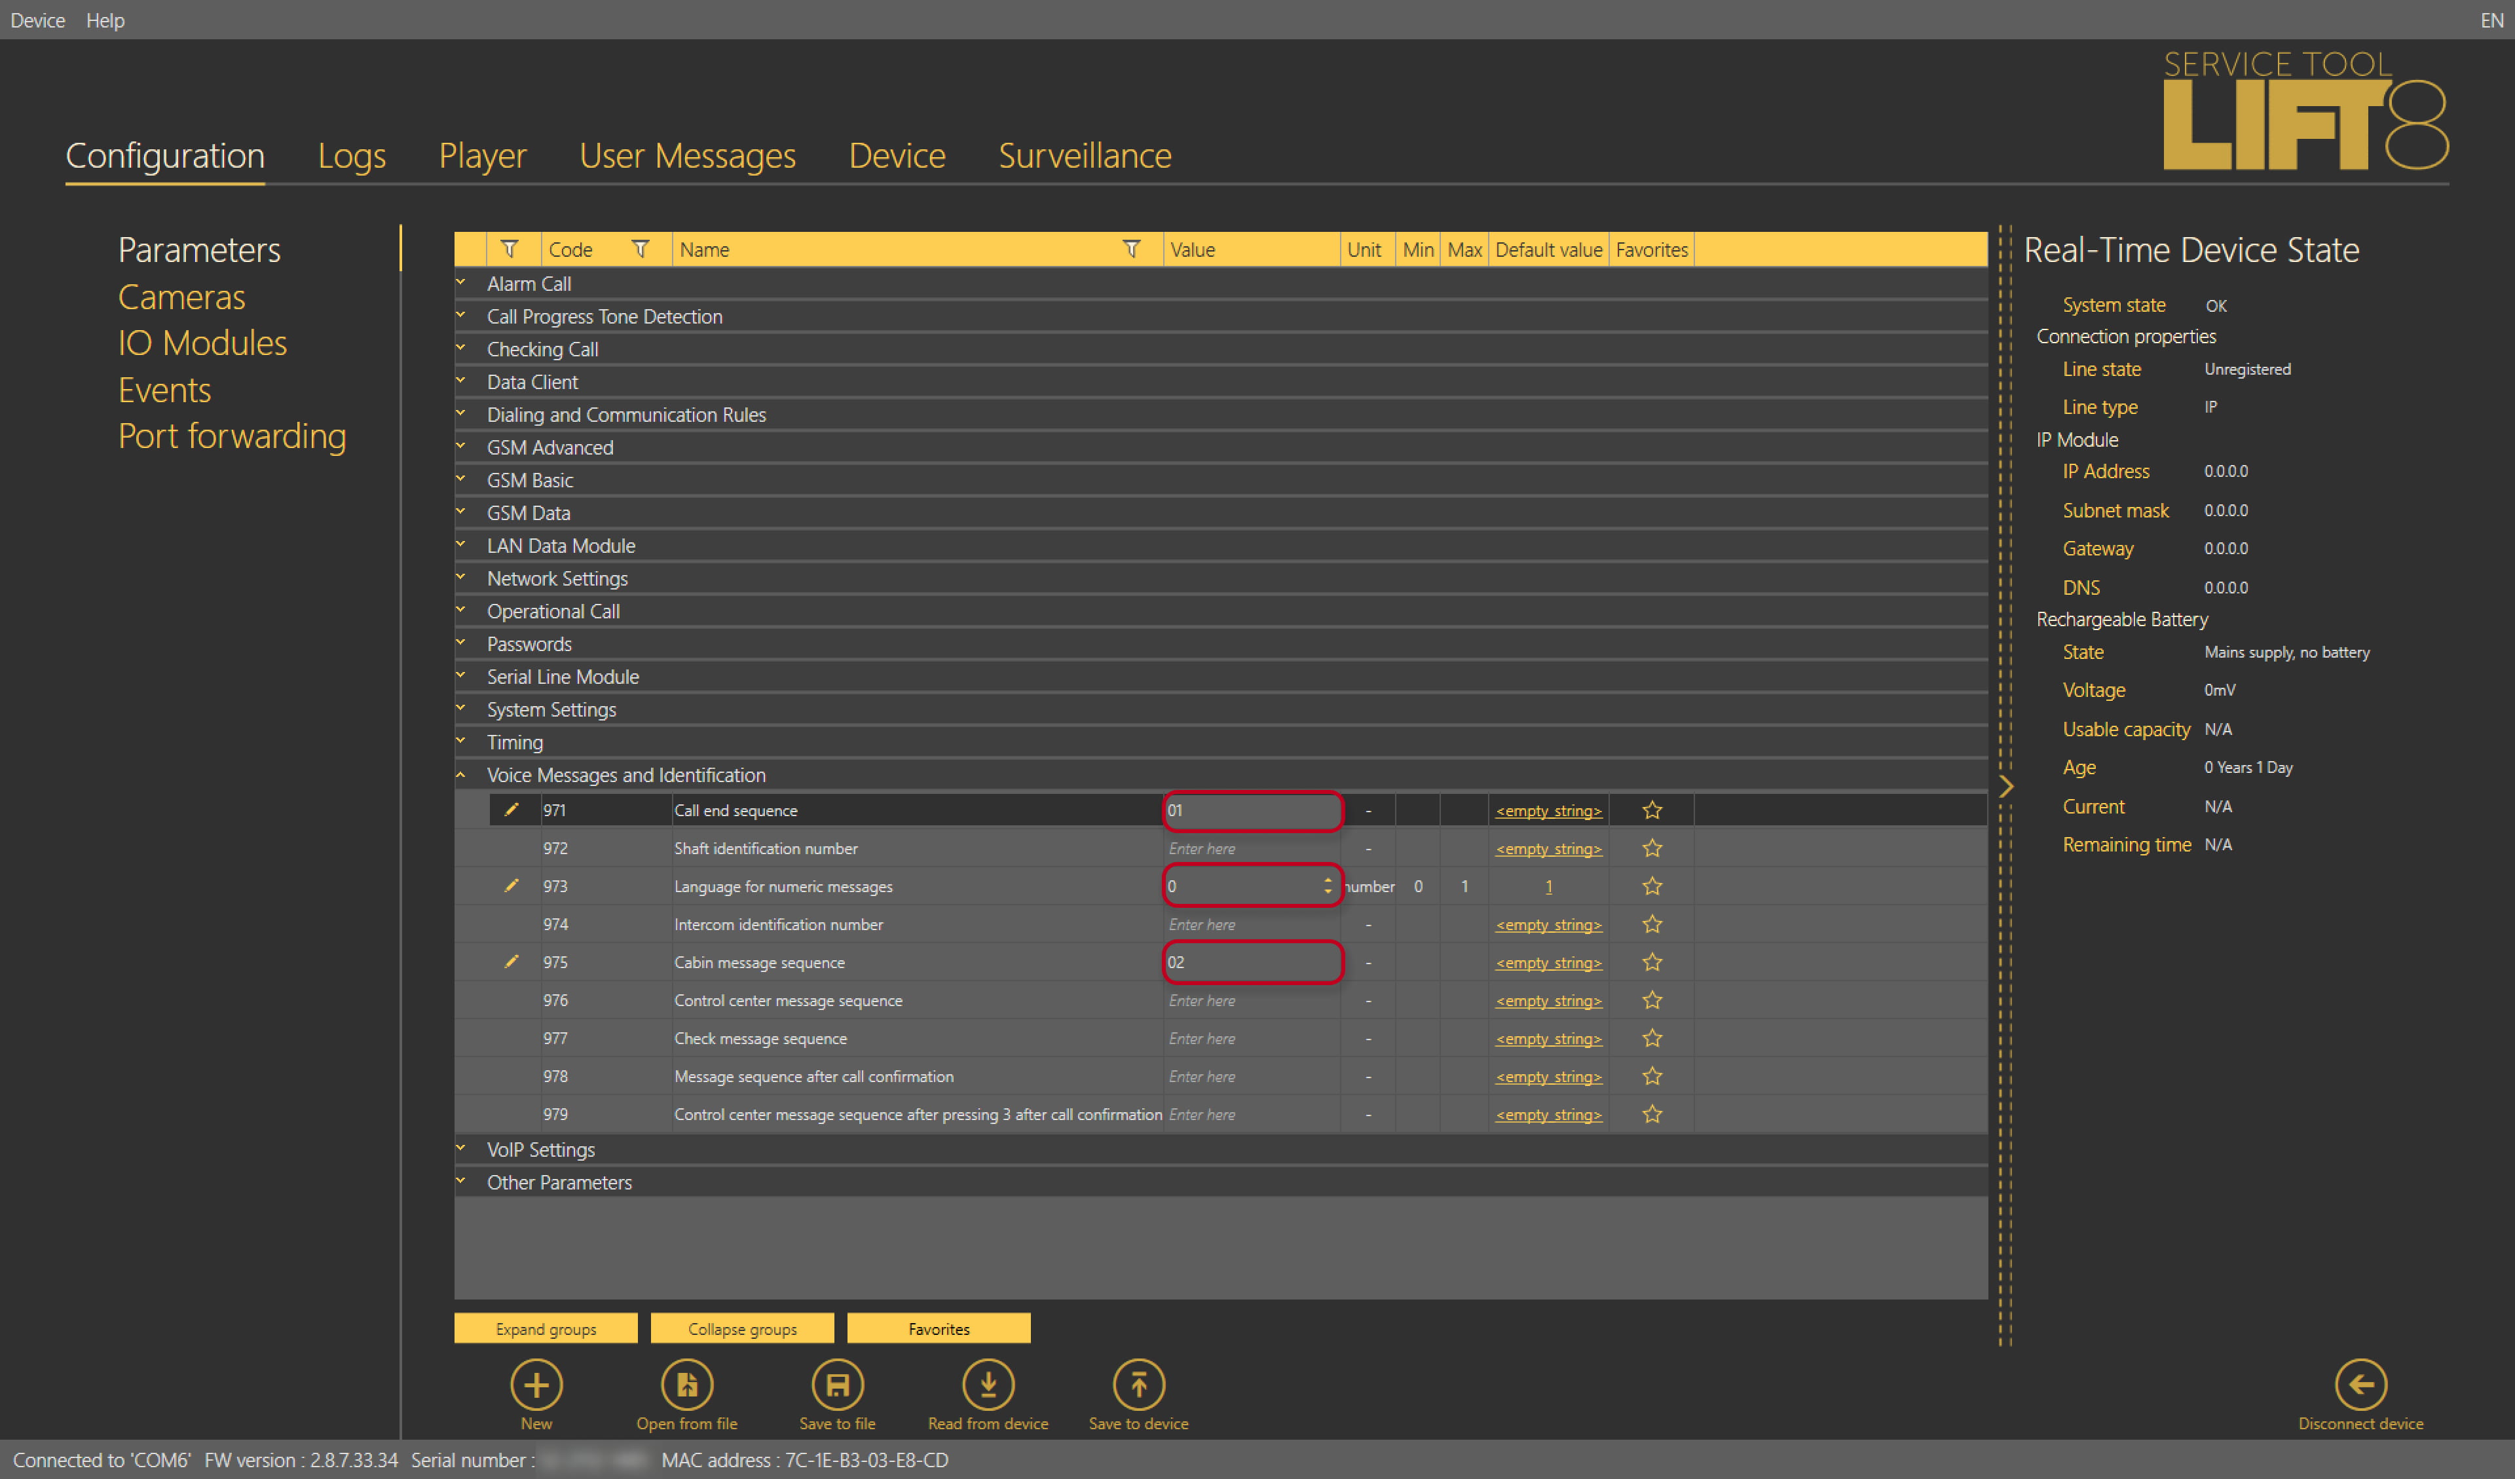The width and height of the screenshot is (2515, 1479).
Task: Click the Read from device icon
Action: (x=988, y=1385)
